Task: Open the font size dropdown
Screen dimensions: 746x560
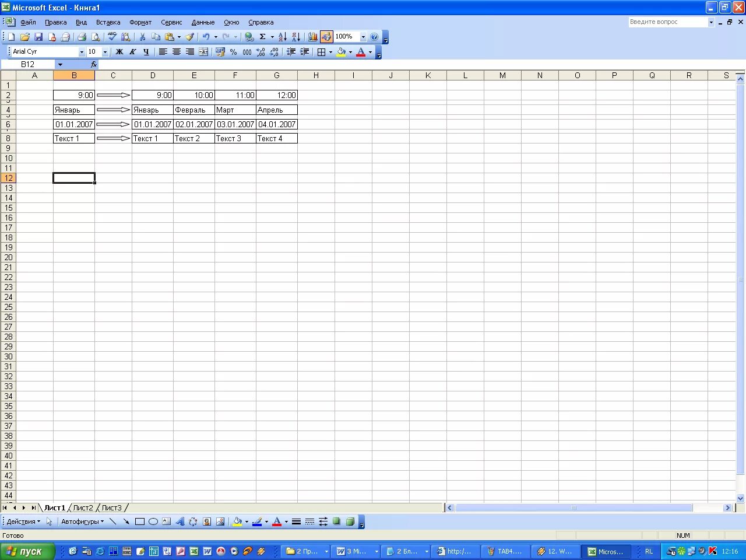Action: pyautogui.click(x=105, y=52)
